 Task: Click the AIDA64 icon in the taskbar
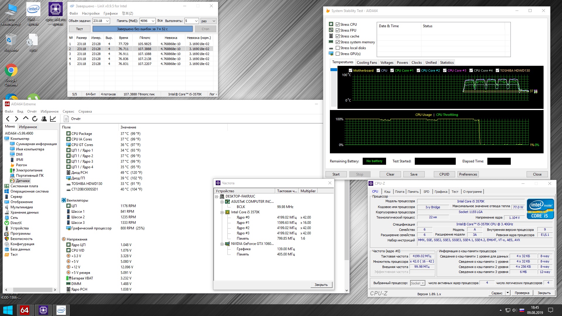(25, 310)
